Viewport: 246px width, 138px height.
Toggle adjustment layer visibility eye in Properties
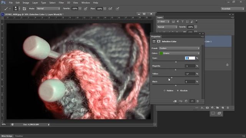(192, 101)
